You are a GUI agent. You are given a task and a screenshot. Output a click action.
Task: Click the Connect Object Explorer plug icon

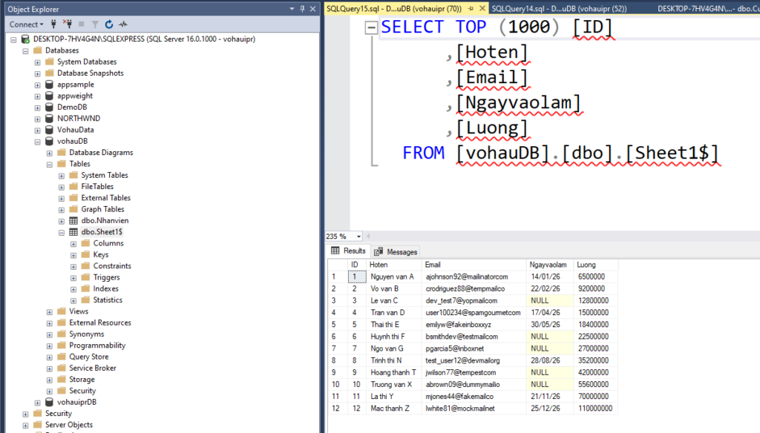pyautogui.click(x=55, y=24)
